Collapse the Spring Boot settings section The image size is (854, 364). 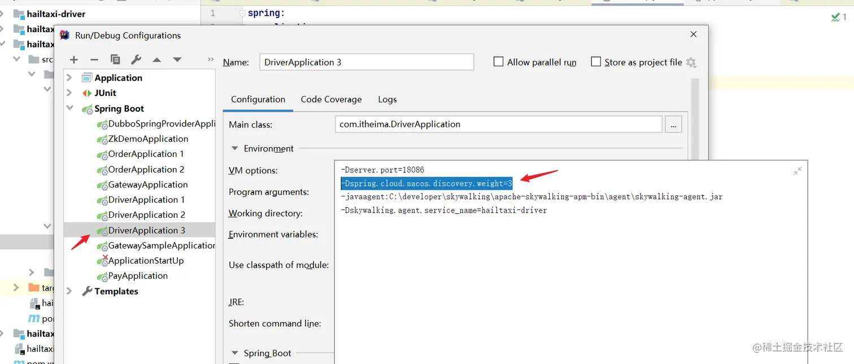tap(235, 353)
